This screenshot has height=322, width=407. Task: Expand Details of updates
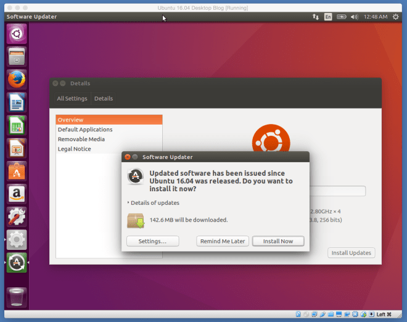(154, 203)
